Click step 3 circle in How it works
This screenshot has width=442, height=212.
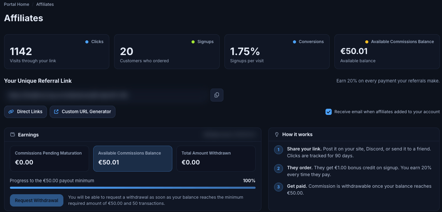pyautogui.click(x=278, y=187)
